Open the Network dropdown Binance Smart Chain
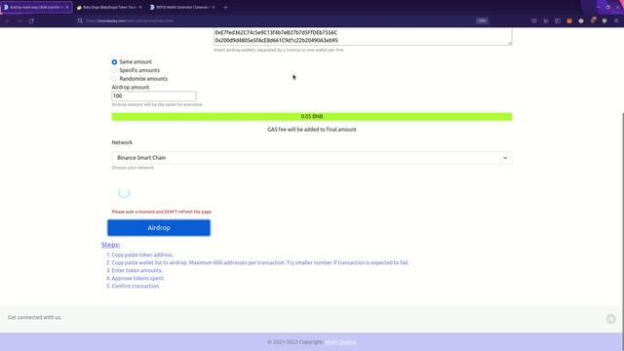This screenshot has width=624, height=351. pyautogui.click(x=312, y=158)
